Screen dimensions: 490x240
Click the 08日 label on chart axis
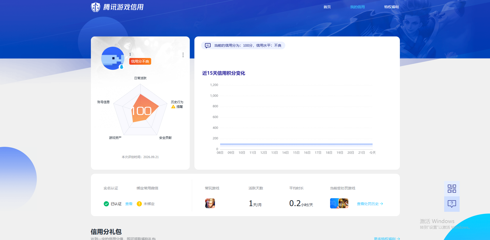click(x=220, y=153)
